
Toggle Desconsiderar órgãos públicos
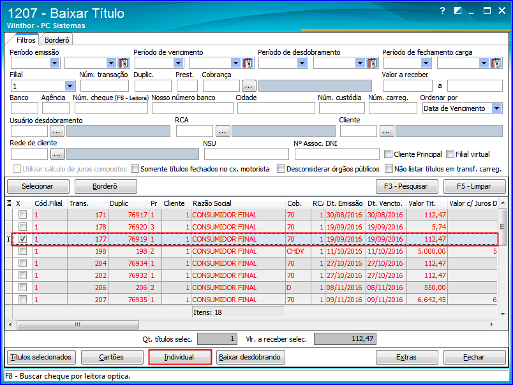281,169
